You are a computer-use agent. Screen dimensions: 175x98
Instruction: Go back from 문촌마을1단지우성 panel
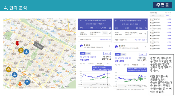[x=116, y=21]
